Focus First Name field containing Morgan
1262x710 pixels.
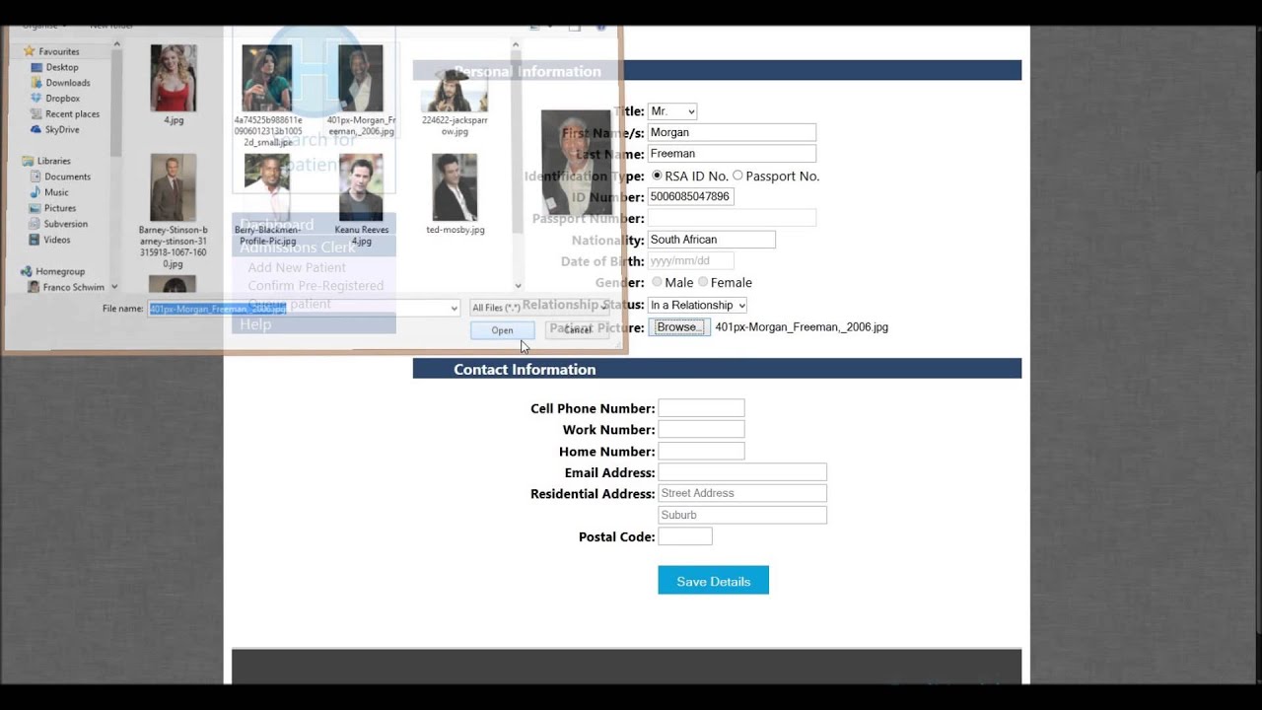pyautogui.click(x=732, y=132)
